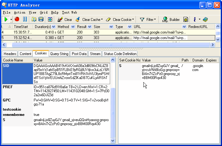222x146 pixels.
Task: Click the Clear toolbar button
Action: pyautogui.click(x=65, y=19)
